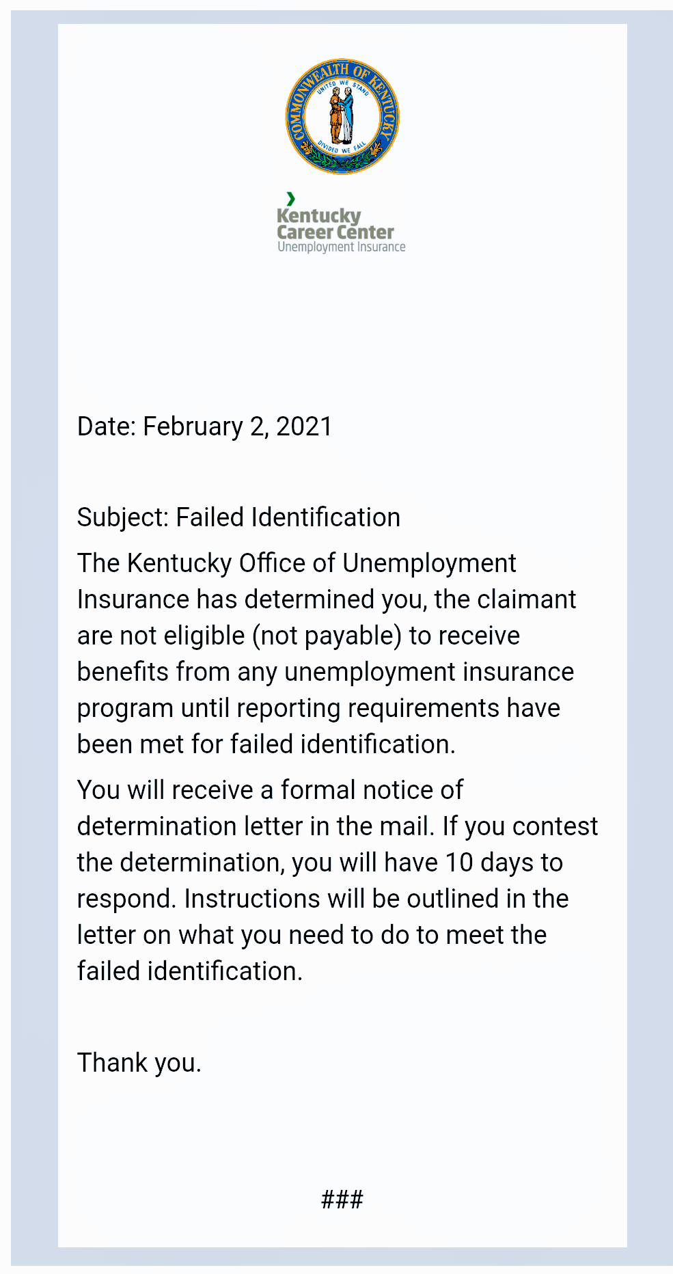This screenshot has width=673, height=1274.
Task: Click the line 'benefits from any unemployment insurance'
Action: point(325,672)
